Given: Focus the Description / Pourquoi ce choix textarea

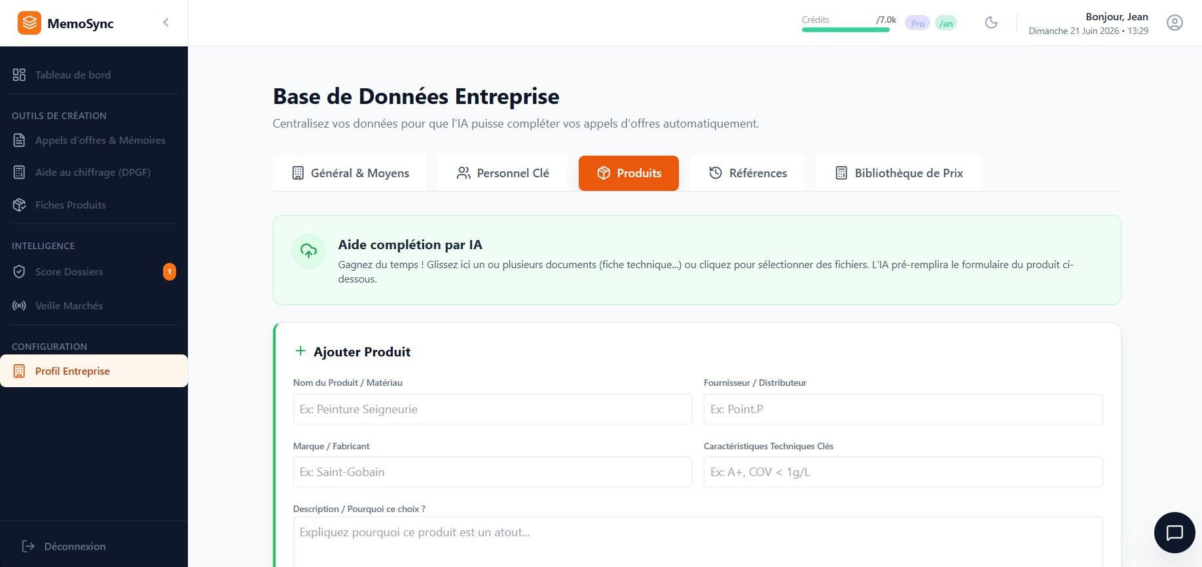Looking at the screenshot, I should (698, 542).
